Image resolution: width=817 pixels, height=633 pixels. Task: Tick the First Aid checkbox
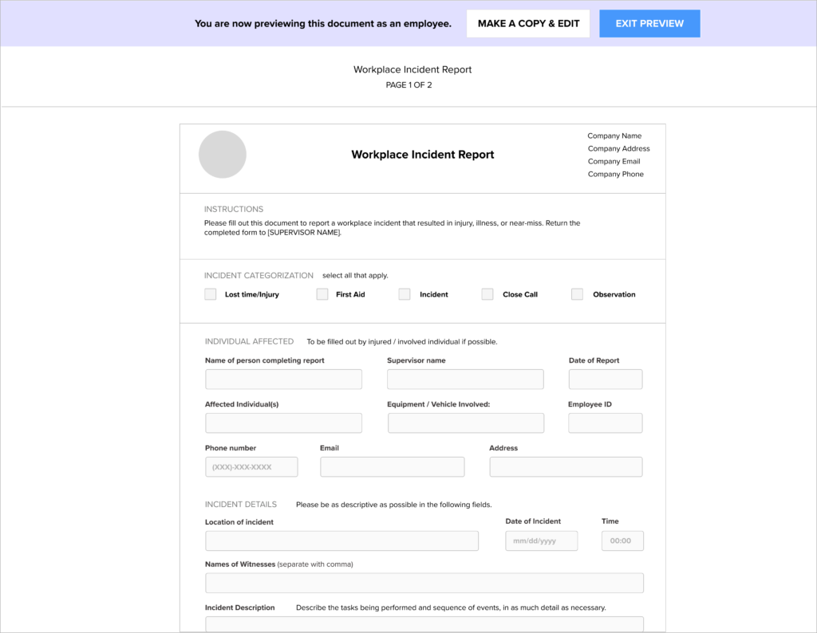322,294
